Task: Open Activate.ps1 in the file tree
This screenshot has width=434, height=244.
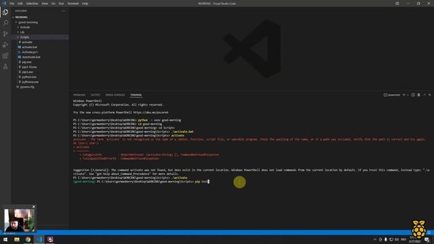Action: [40, 52]
